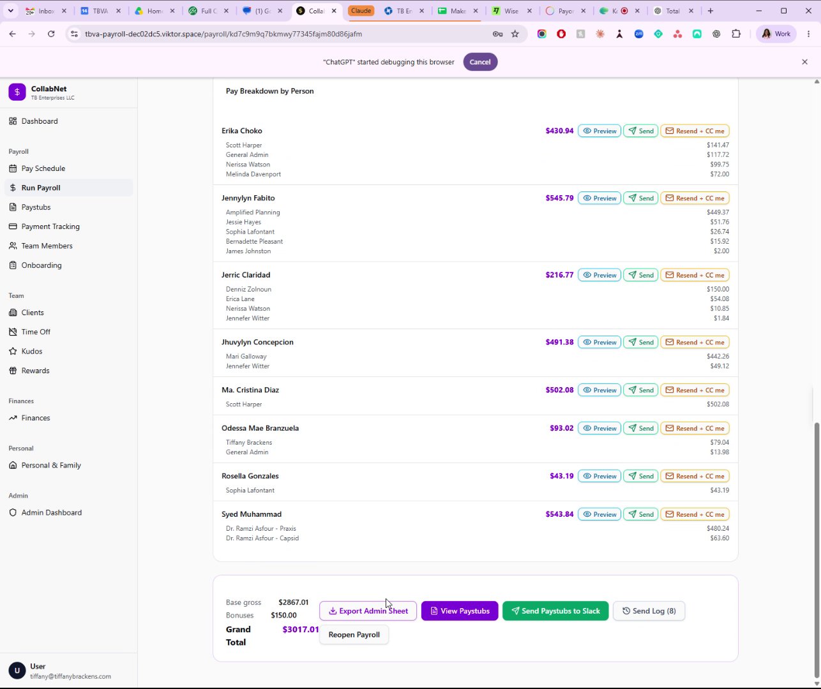Switch to the Wise browser tab
Screen dimensions: 821x689
tap(511, 11)
